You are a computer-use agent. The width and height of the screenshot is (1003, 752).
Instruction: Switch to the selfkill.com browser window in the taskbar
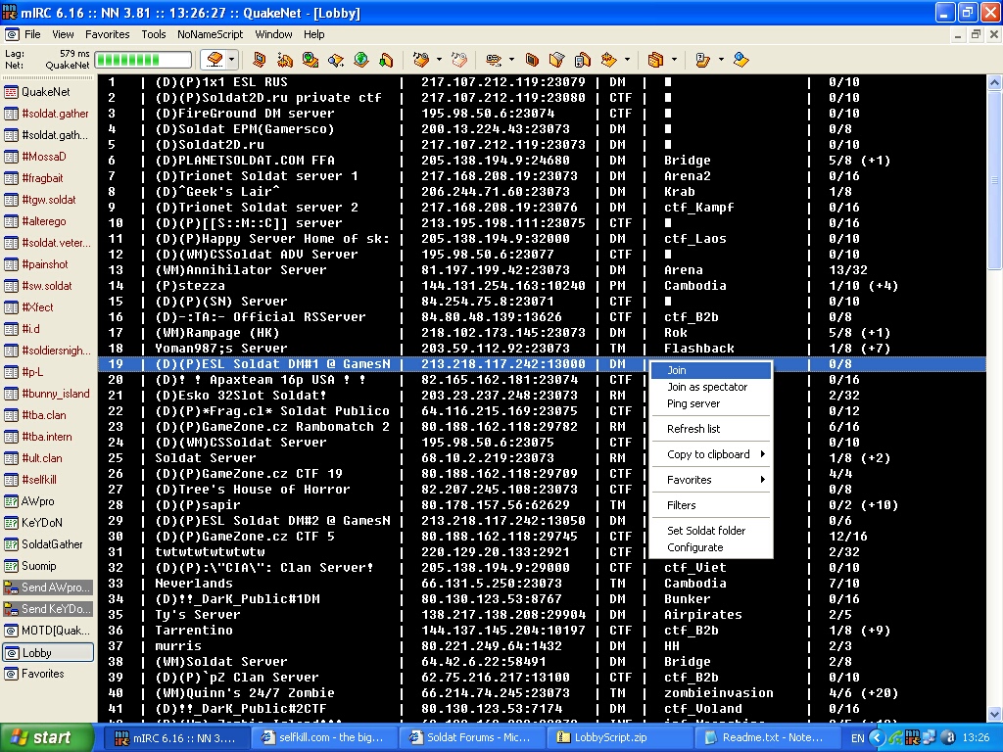pyautogui.click(x=323, y=738)
